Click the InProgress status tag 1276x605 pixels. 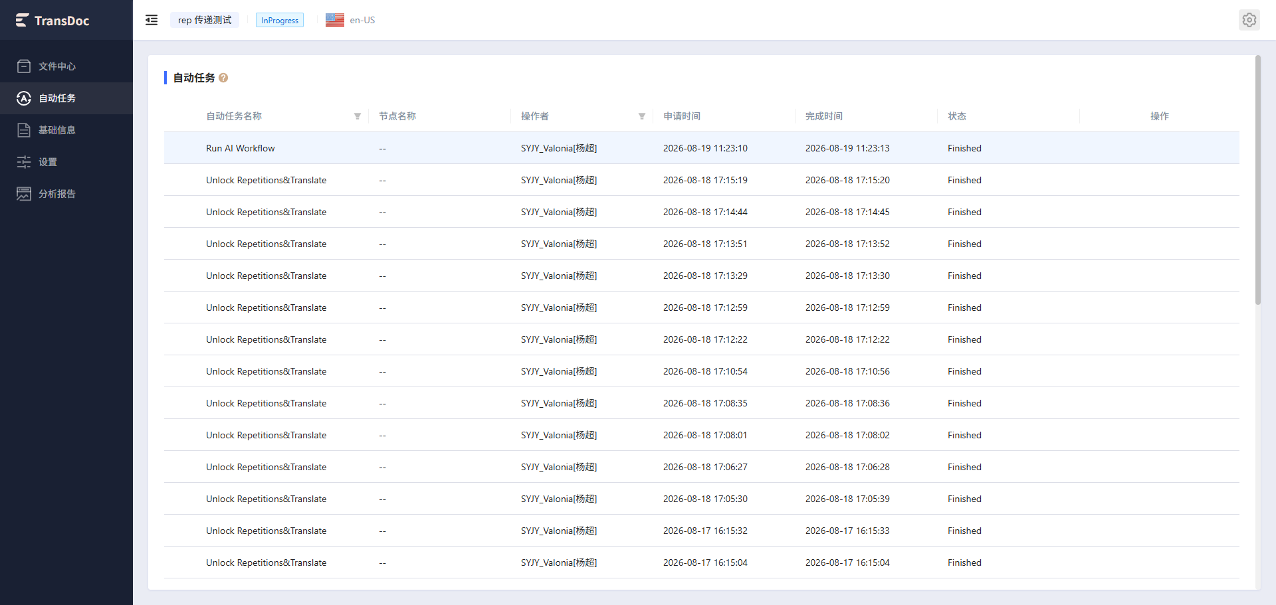click(280, 21)
